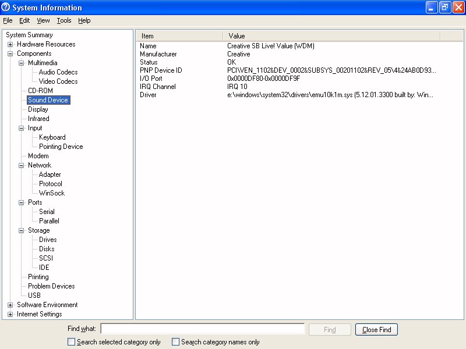Screen dimensions: 466x349
Task: Click the Creative SB Live! Value (WDM) name
Action: tap(271, 46)
